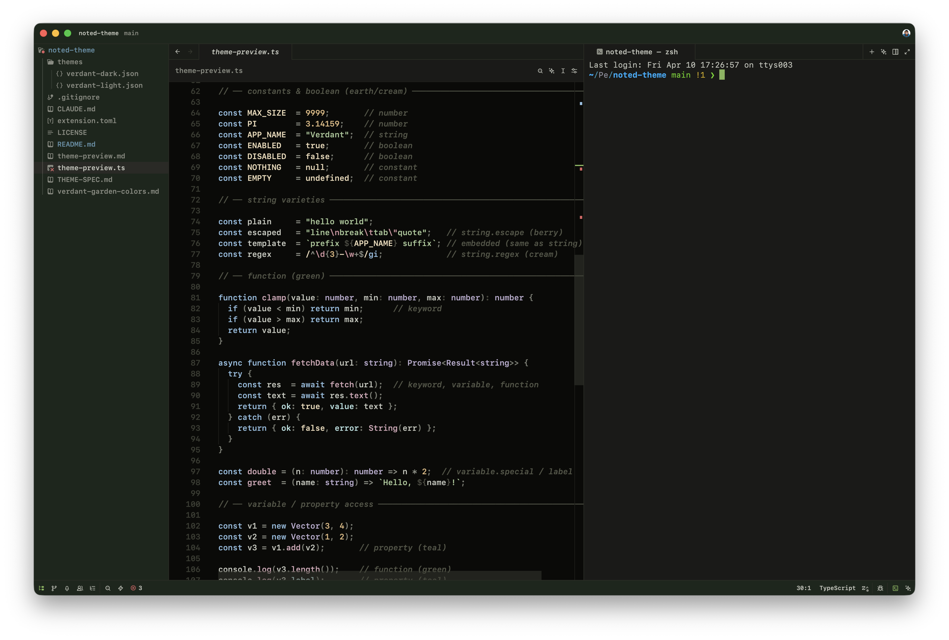
Task: Open the outline panel icon
Action: pyautogui.click(x=93, y=588)
